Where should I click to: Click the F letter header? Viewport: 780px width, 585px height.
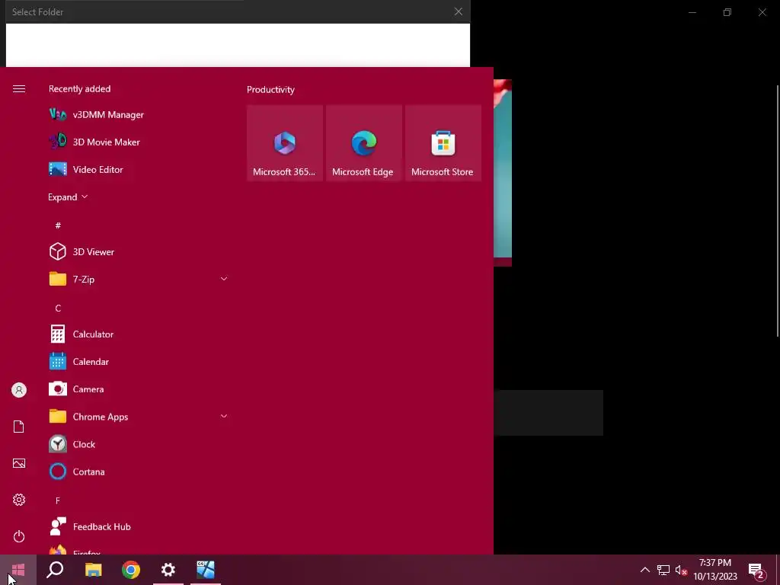tap(58, 500)
